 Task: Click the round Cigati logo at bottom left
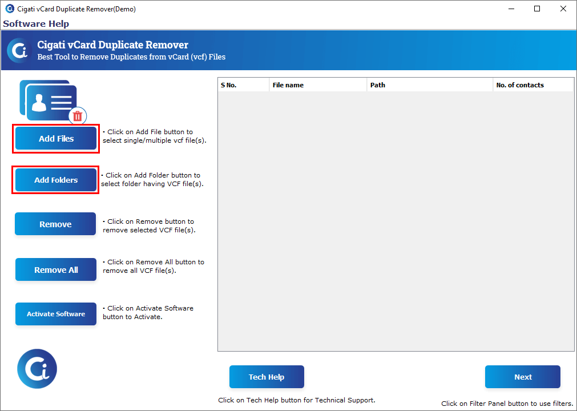(37, 369)
